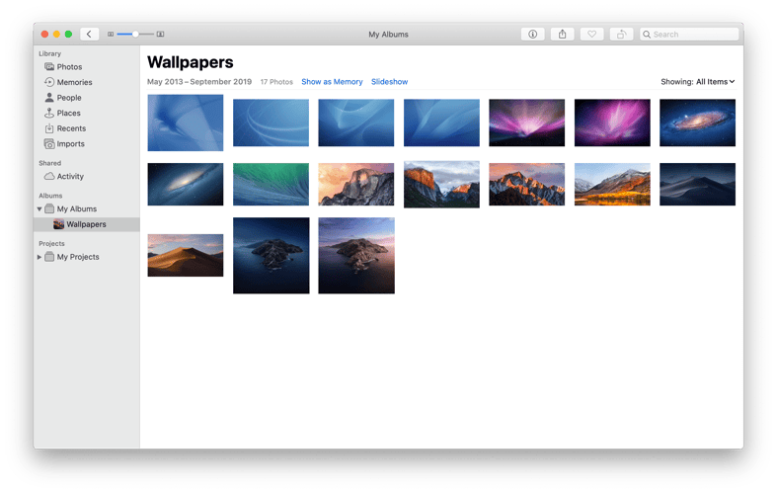Click the 'My Projects' label in sidebar
Image resolution: width=777 pixels, height=493 pixels.
[78, 257]
